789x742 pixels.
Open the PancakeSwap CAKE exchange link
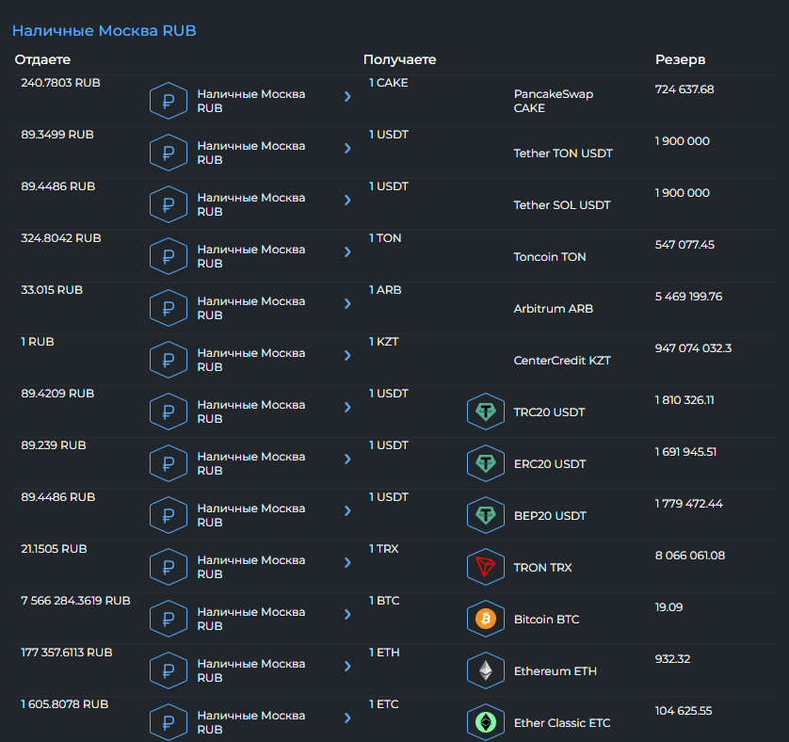coord(554,101)
